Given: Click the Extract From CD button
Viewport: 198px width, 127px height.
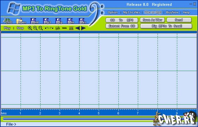Looking at the screenshot, I should [x=122, y=26].
